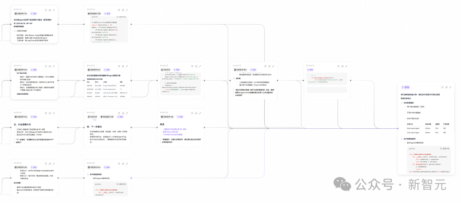Image resolution: width=461 pixels, height=203 pixels.
Task: Select the 深度思考 40s badge
Action: (21, 116)
